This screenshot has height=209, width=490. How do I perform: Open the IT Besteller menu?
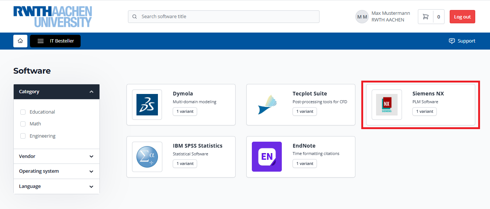pos(55,41)
